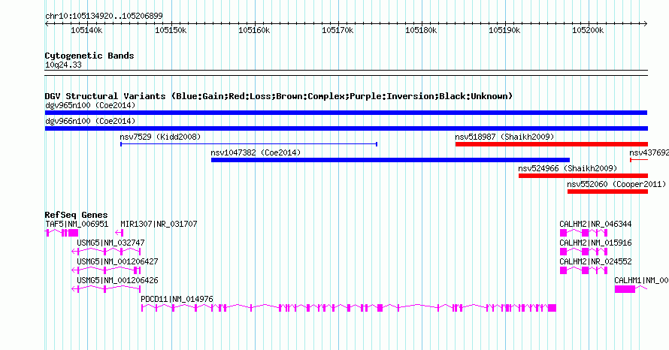
Task: Click the 105170k ruler tick label
Action: 338,30
